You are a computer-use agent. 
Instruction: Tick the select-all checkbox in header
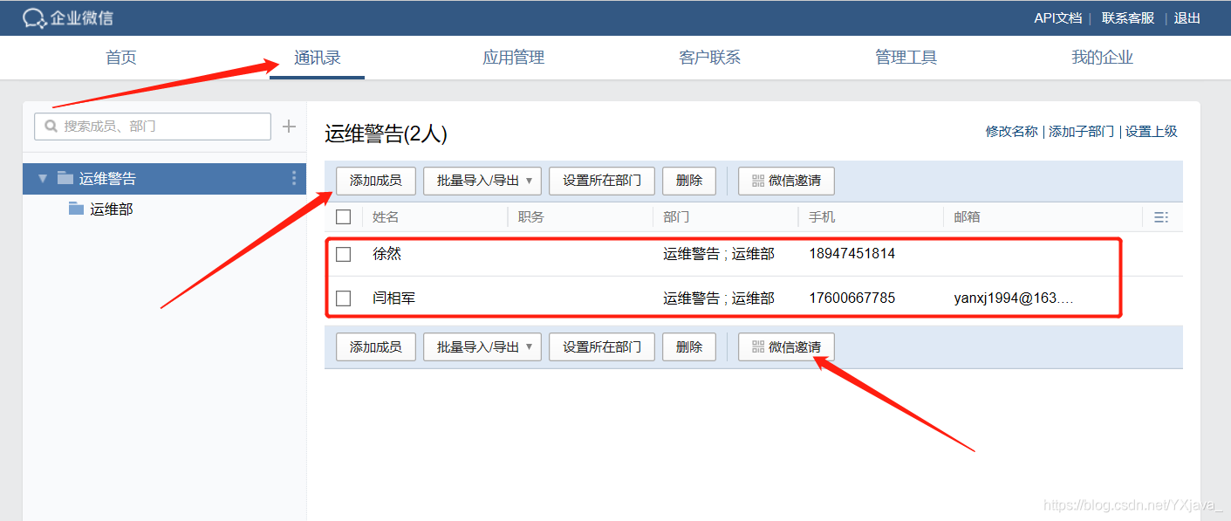point(344,217)
